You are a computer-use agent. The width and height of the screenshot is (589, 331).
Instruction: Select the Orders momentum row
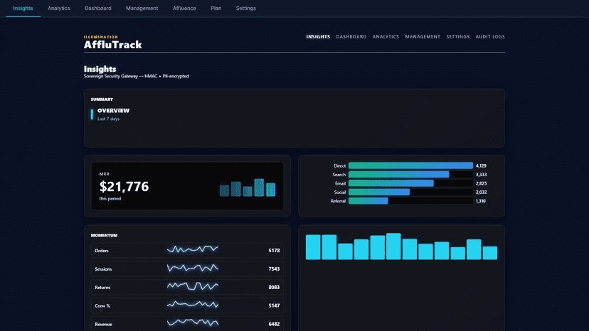coord(187,250)
